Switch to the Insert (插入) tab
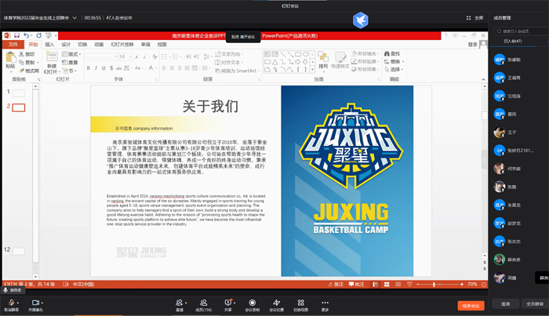549x316 pixels. click(x=49, y=45)
